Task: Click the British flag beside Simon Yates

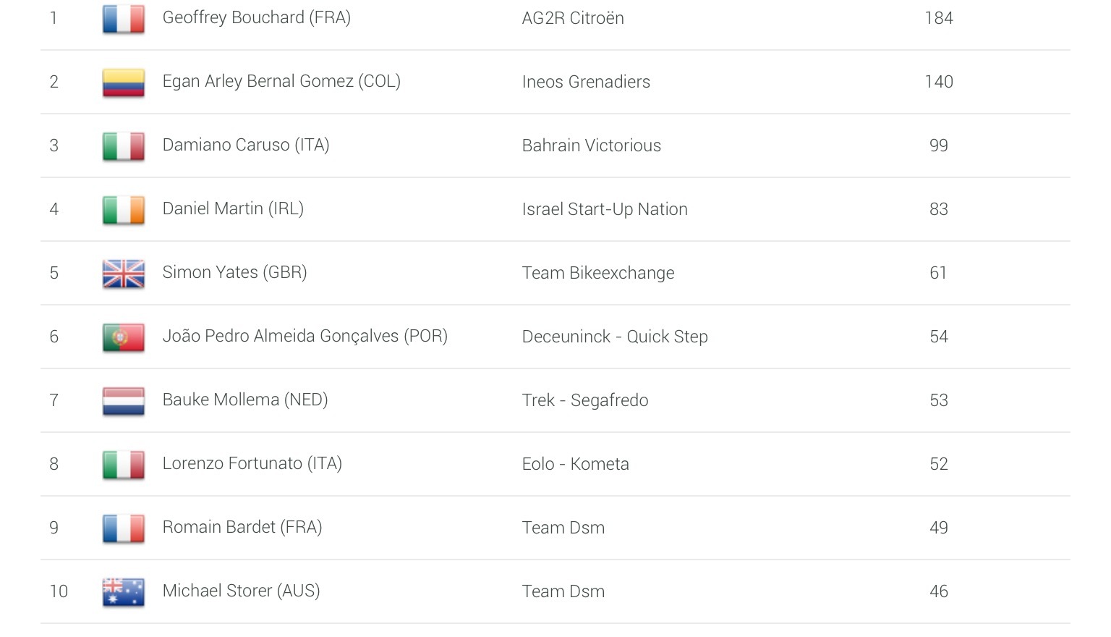Action: click(x=124, y=274)
